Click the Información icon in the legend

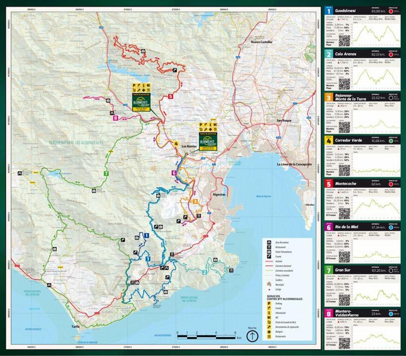[x=269, y=312]
